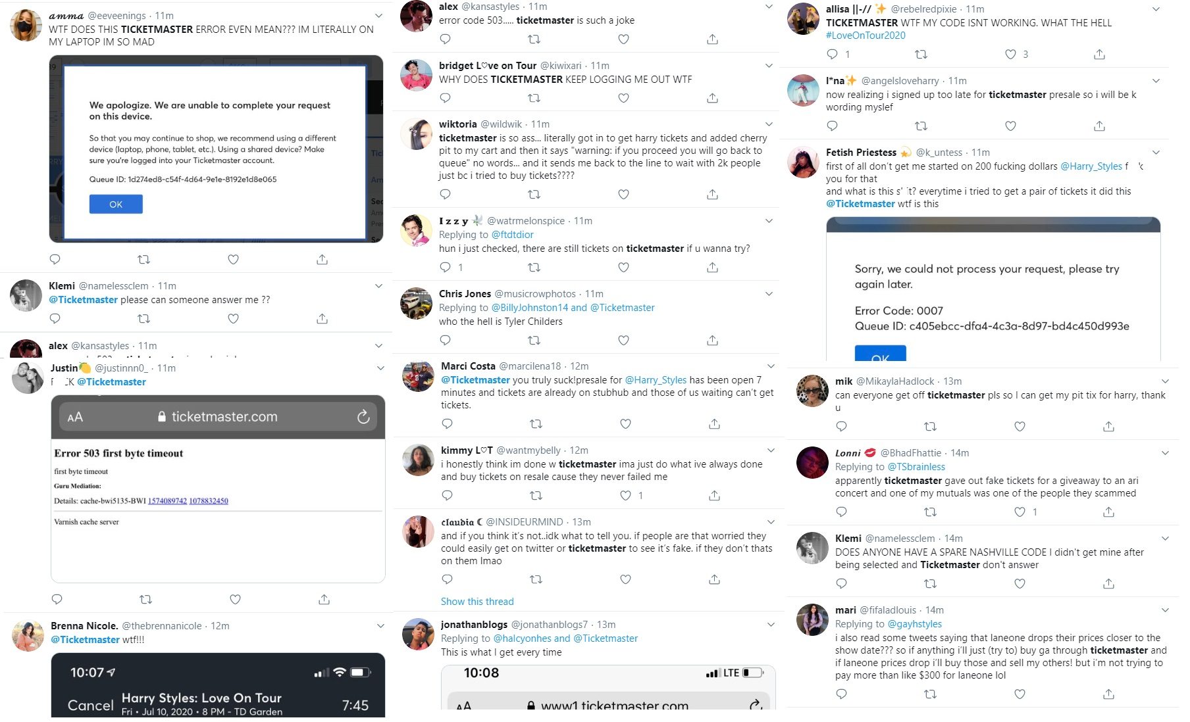This screenshot has width=1190, height=722.
Task: Reply to Izzy's watermelon tweet
Action: tap(446, 268)
